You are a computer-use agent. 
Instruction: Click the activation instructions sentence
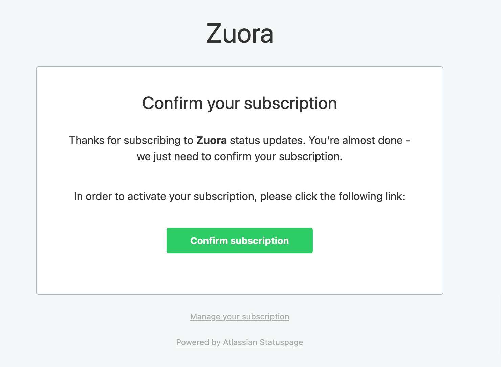(x=240, y=196)
